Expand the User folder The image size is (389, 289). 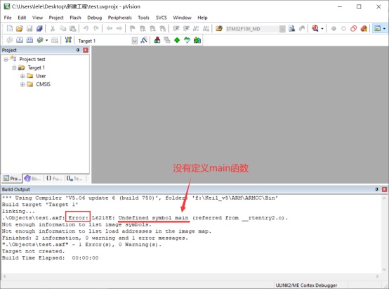click(x=22, y=76)
